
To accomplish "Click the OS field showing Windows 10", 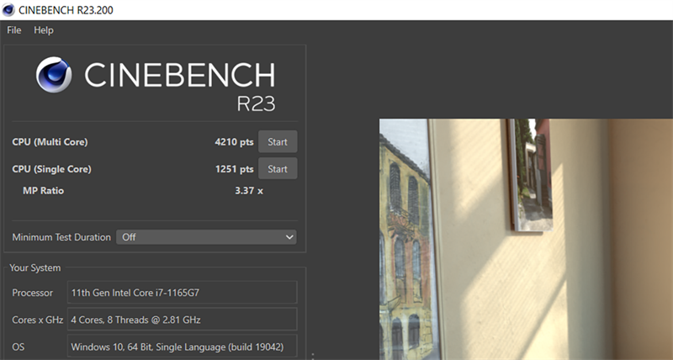I will tap(182, 347).
